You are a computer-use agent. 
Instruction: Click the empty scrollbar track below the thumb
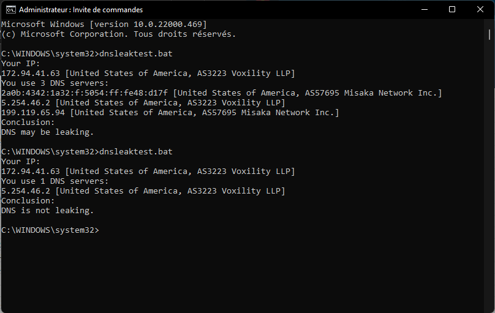(x=489, y=173)
